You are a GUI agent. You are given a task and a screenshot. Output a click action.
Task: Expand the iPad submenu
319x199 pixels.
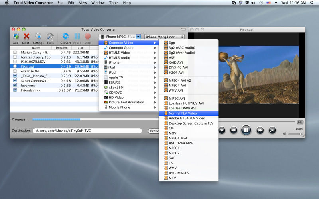(x=128, y=67)
